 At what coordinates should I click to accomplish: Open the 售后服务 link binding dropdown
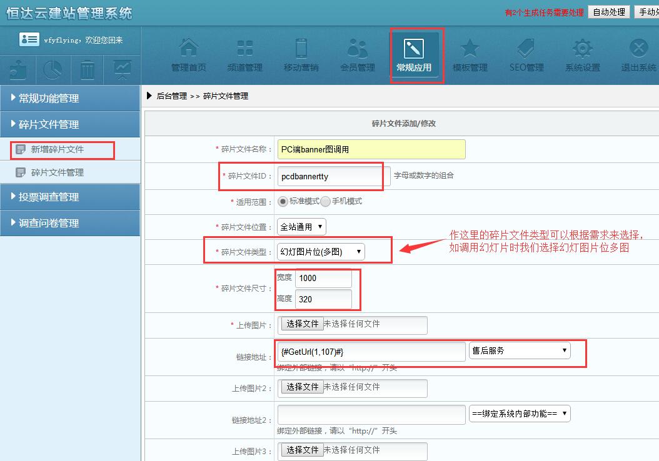click(519, 350)
